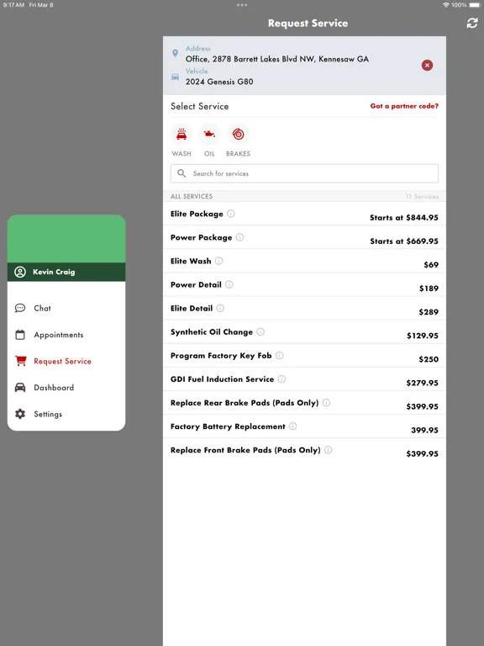Show info for Power Package
The height and width of the screenshot is (646, 484).
click(x=239, y=237)
